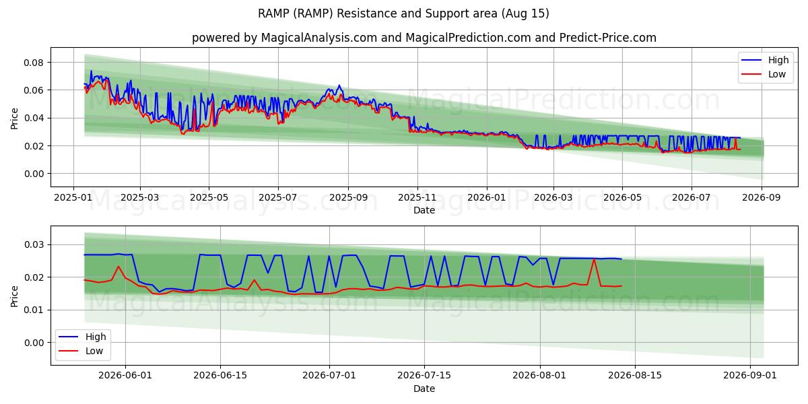This screenshot has width=808, height=404.
Task: Click the '0.06' price tick on top chart
Action: click(34, 90)
